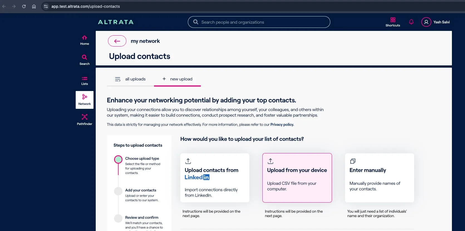465x231 pixels.
Task: Reload the page in browser
Action: click(x=24, y=6)
